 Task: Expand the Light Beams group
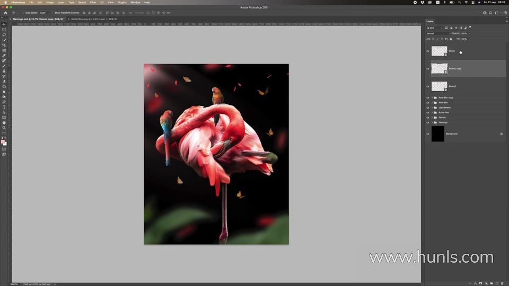click(x=433, y=108)
